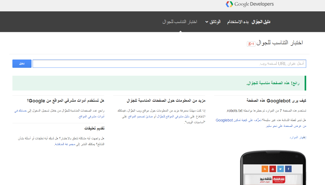Click the 'تقديم تعليقات' heading

(x=94, y=128)
